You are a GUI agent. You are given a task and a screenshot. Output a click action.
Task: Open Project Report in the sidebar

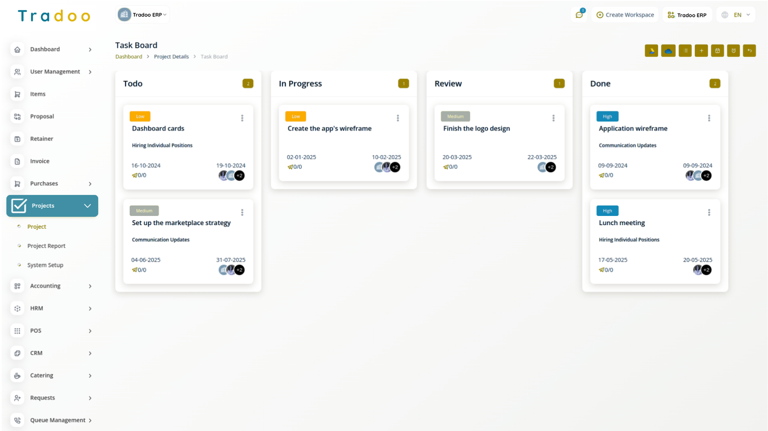click(46, 246)
